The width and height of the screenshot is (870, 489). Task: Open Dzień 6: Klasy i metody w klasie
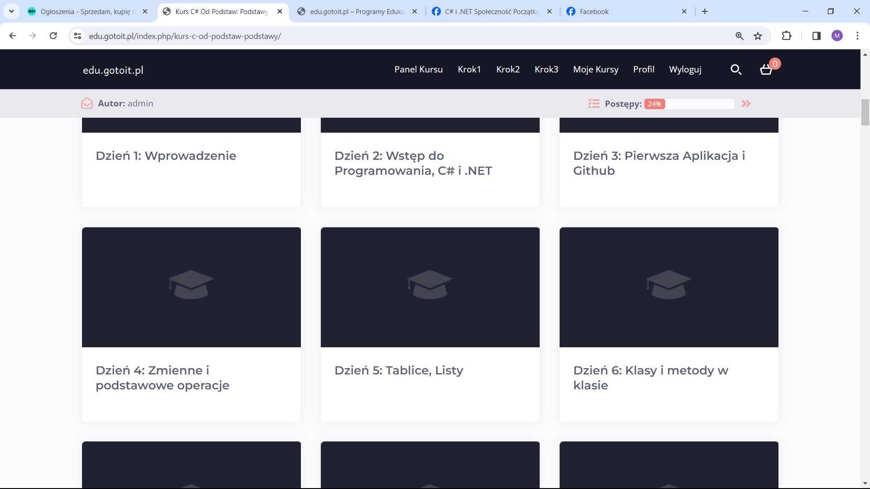[x=651, y=378]
